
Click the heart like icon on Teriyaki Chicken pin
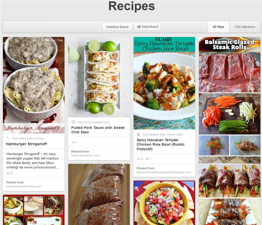point(147,159)
